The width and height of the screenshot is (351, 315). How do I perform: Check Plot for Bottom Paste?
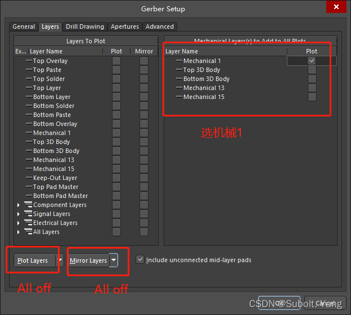116,115
